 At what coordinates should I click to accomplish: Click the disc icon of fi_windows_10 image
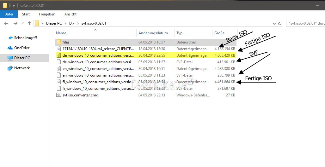[x=59, y=82]
